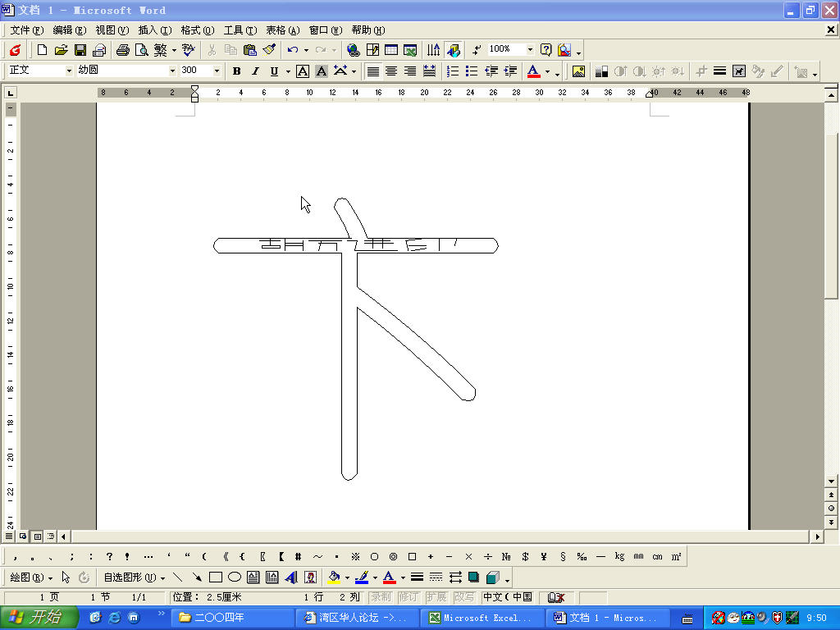The image size is (840, 630).
Task: Open the font size dropdown showing 300
Action: tap(217, 71)
